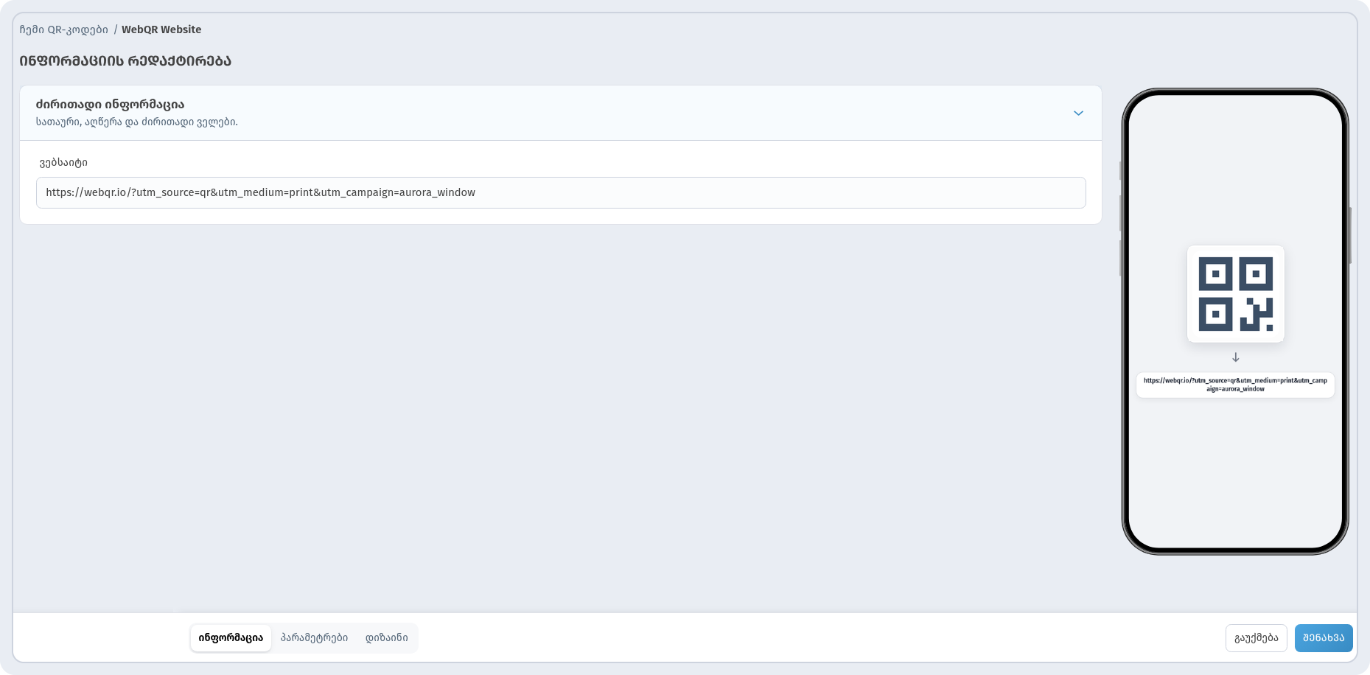Click the სათაური, აღწერა section subtitle text
Screen dimensions: 1370x675
click(136, 122)
